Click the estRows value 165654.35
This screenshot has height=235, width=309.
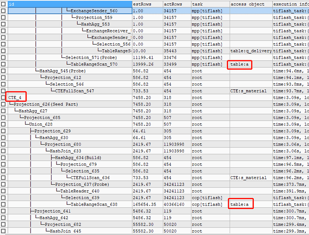[144, 204]
